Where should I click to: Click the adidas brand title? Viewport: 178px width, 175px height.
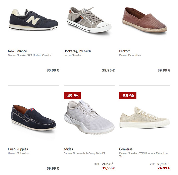(68, 149)
